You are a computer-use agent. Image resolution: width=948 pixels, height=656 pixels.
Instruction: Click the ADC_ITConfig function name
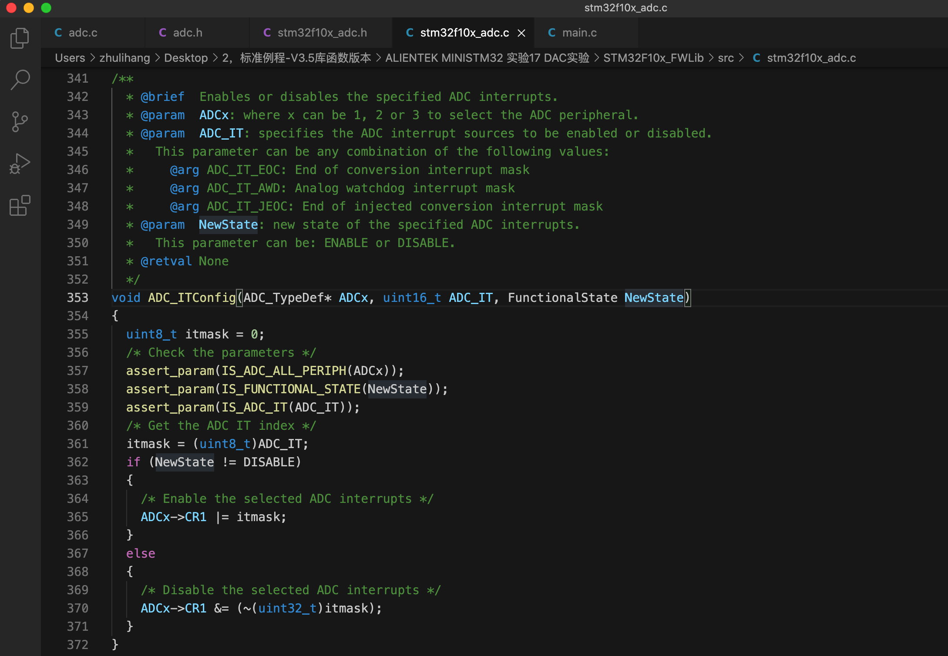point(192,298)
